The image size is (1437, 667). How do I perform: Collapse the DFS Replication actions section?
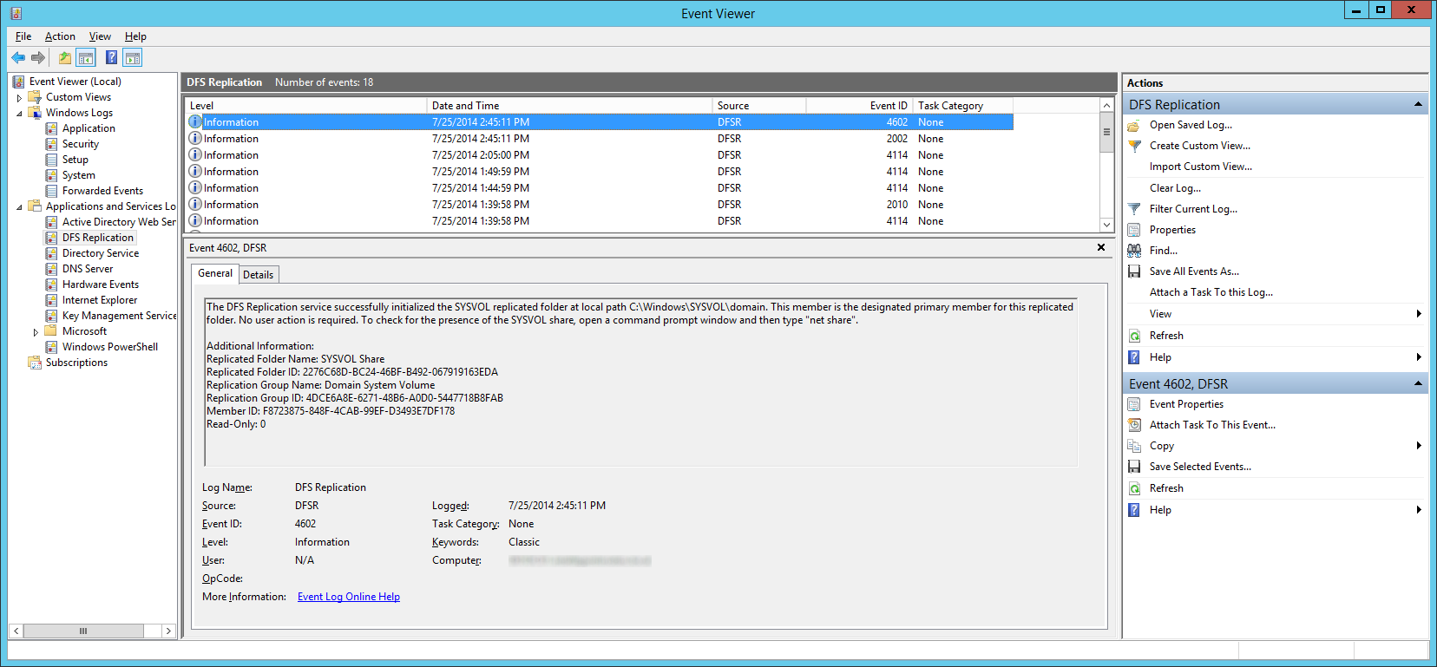click(1418, 104)
